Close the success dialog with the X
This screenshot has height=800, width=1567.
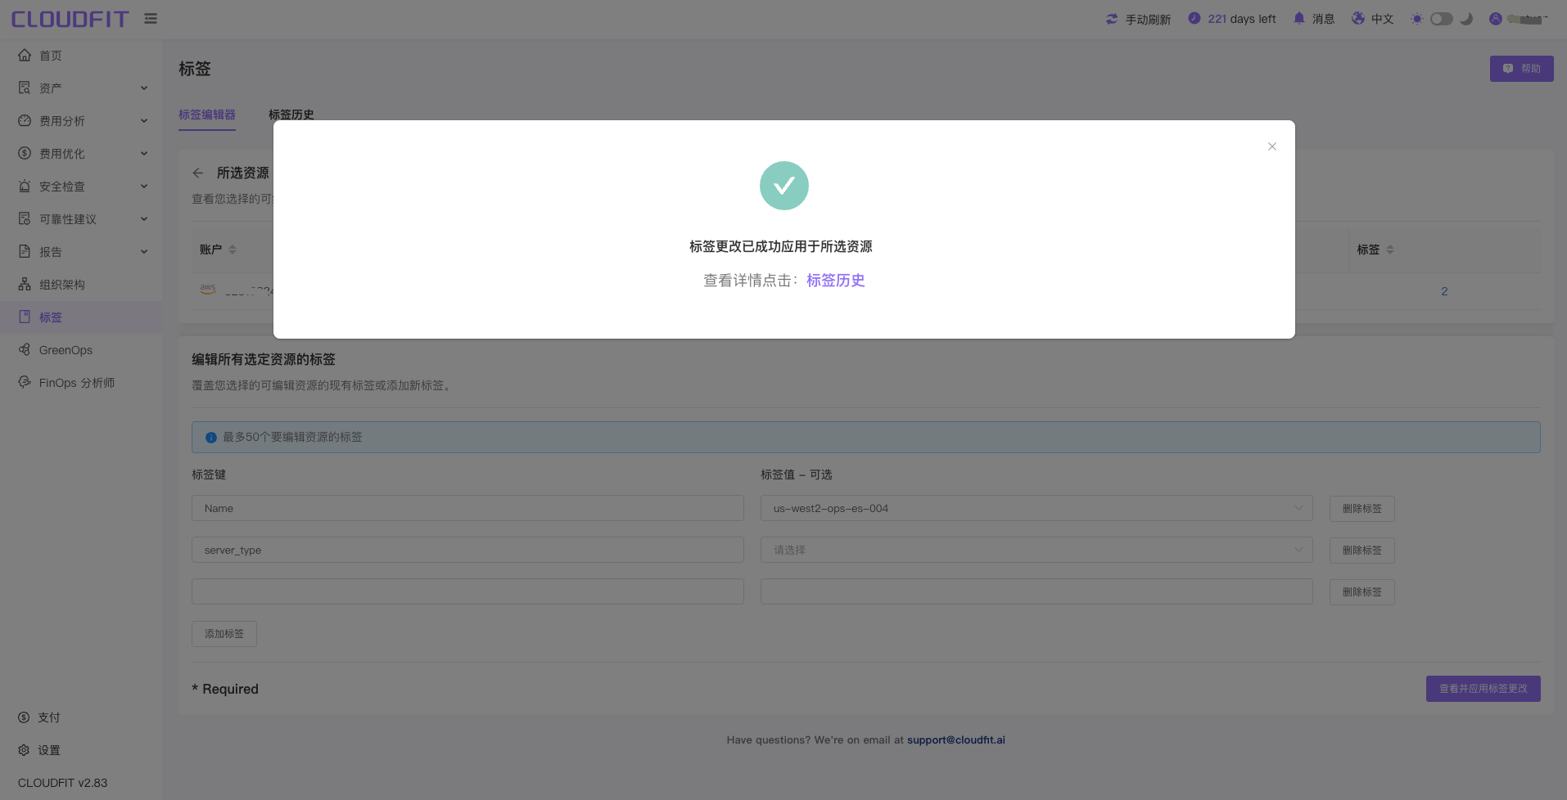(x=1271, y=146)
